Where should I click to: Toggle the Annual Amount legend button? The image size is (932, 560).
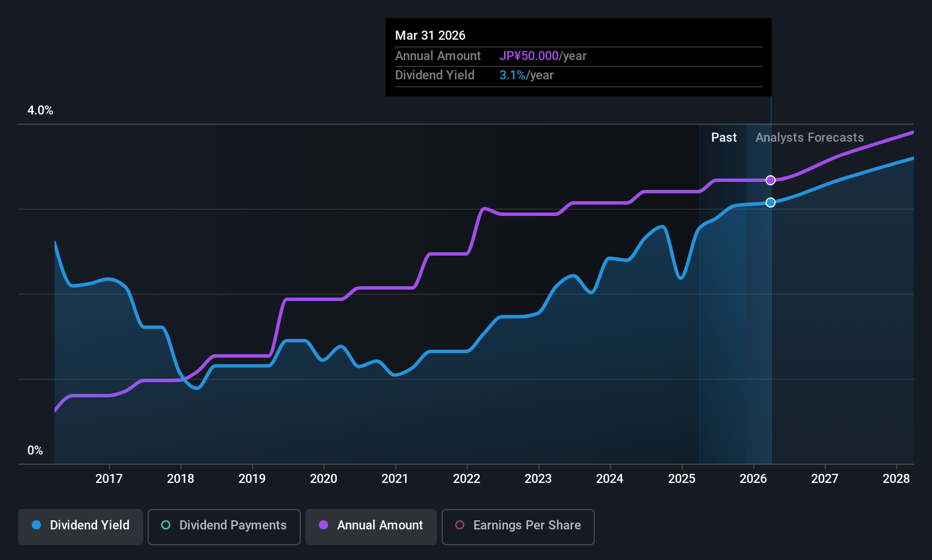click(371, 527)
